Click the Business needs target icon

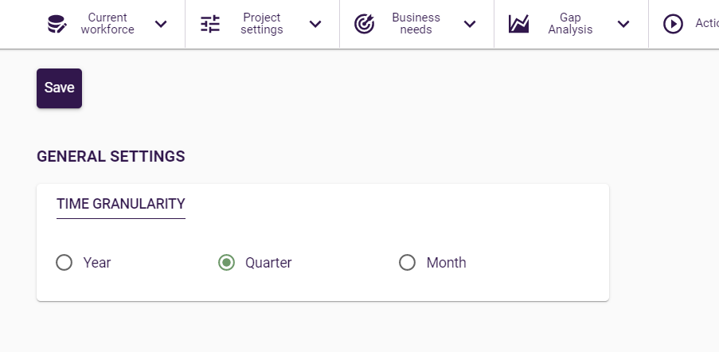364,24
